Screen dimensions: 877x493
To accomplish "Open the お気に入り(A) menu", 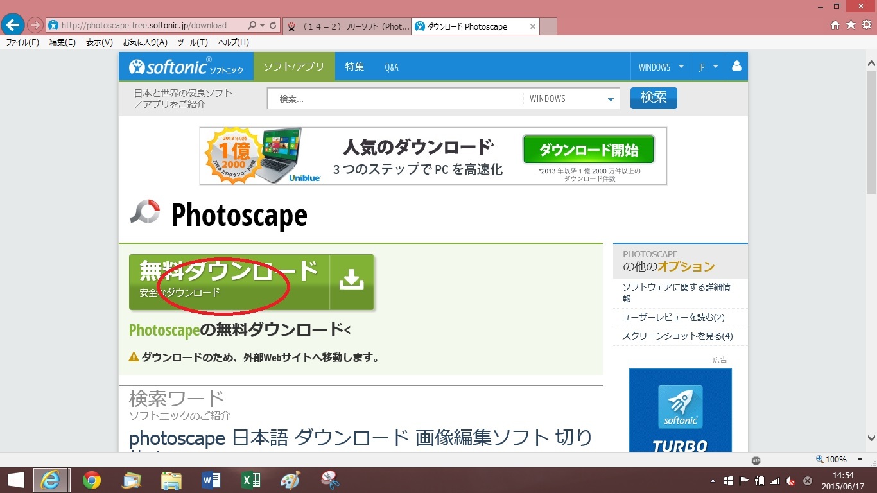I will tap(145, 42).
